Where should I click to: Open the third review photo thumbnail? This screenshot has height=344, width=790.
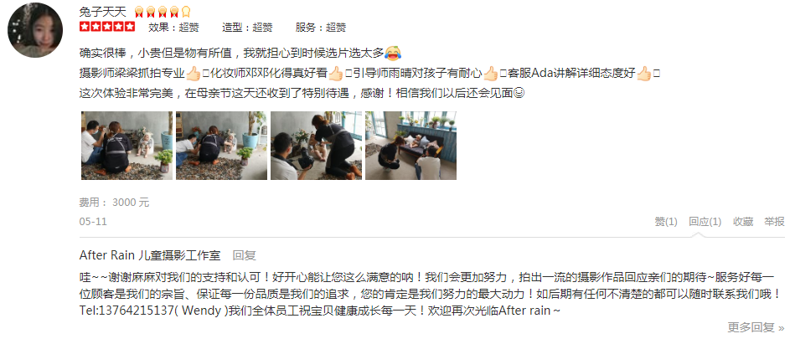point(316,146)
